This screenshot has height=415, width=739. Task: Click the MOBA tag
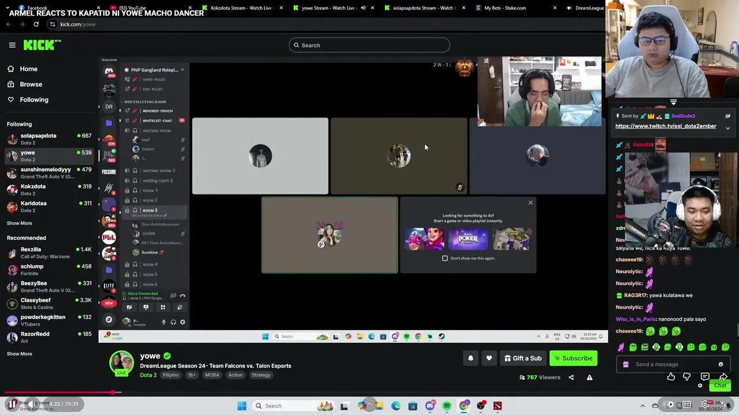point(212,375)
